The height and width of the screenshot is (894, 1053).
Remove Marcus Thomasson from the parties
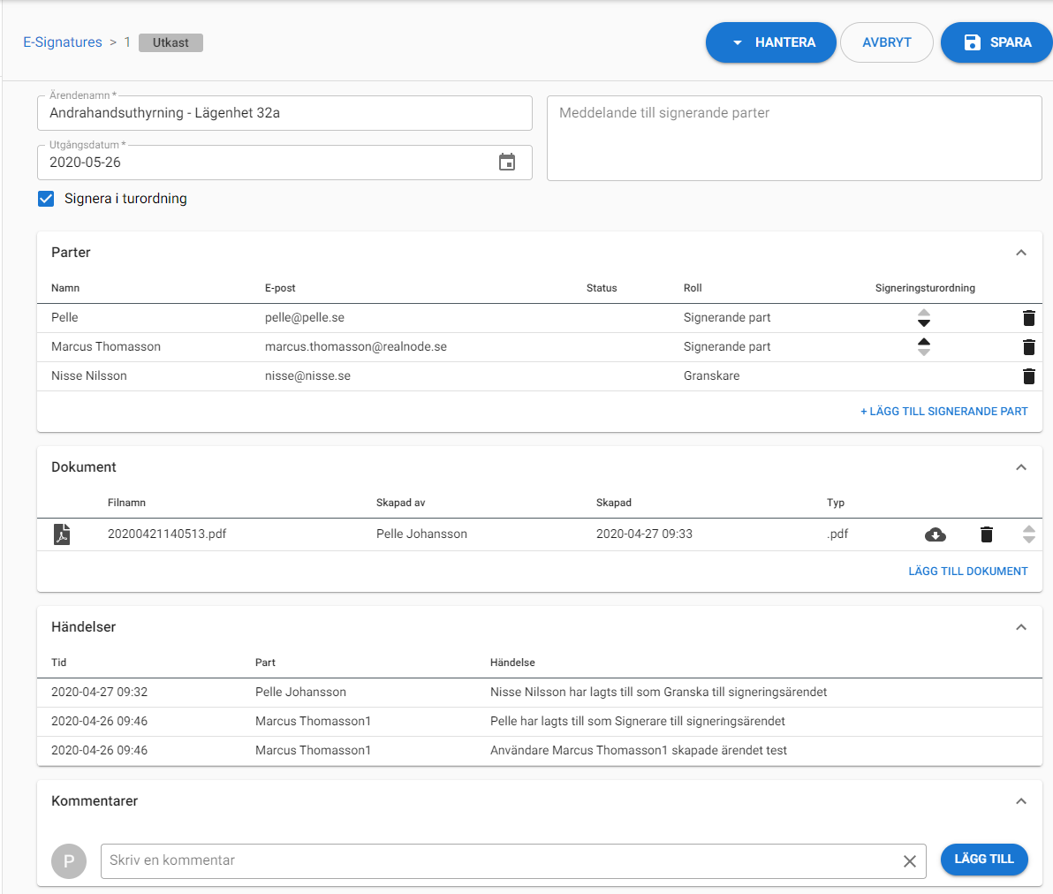tap(1028, 347)
